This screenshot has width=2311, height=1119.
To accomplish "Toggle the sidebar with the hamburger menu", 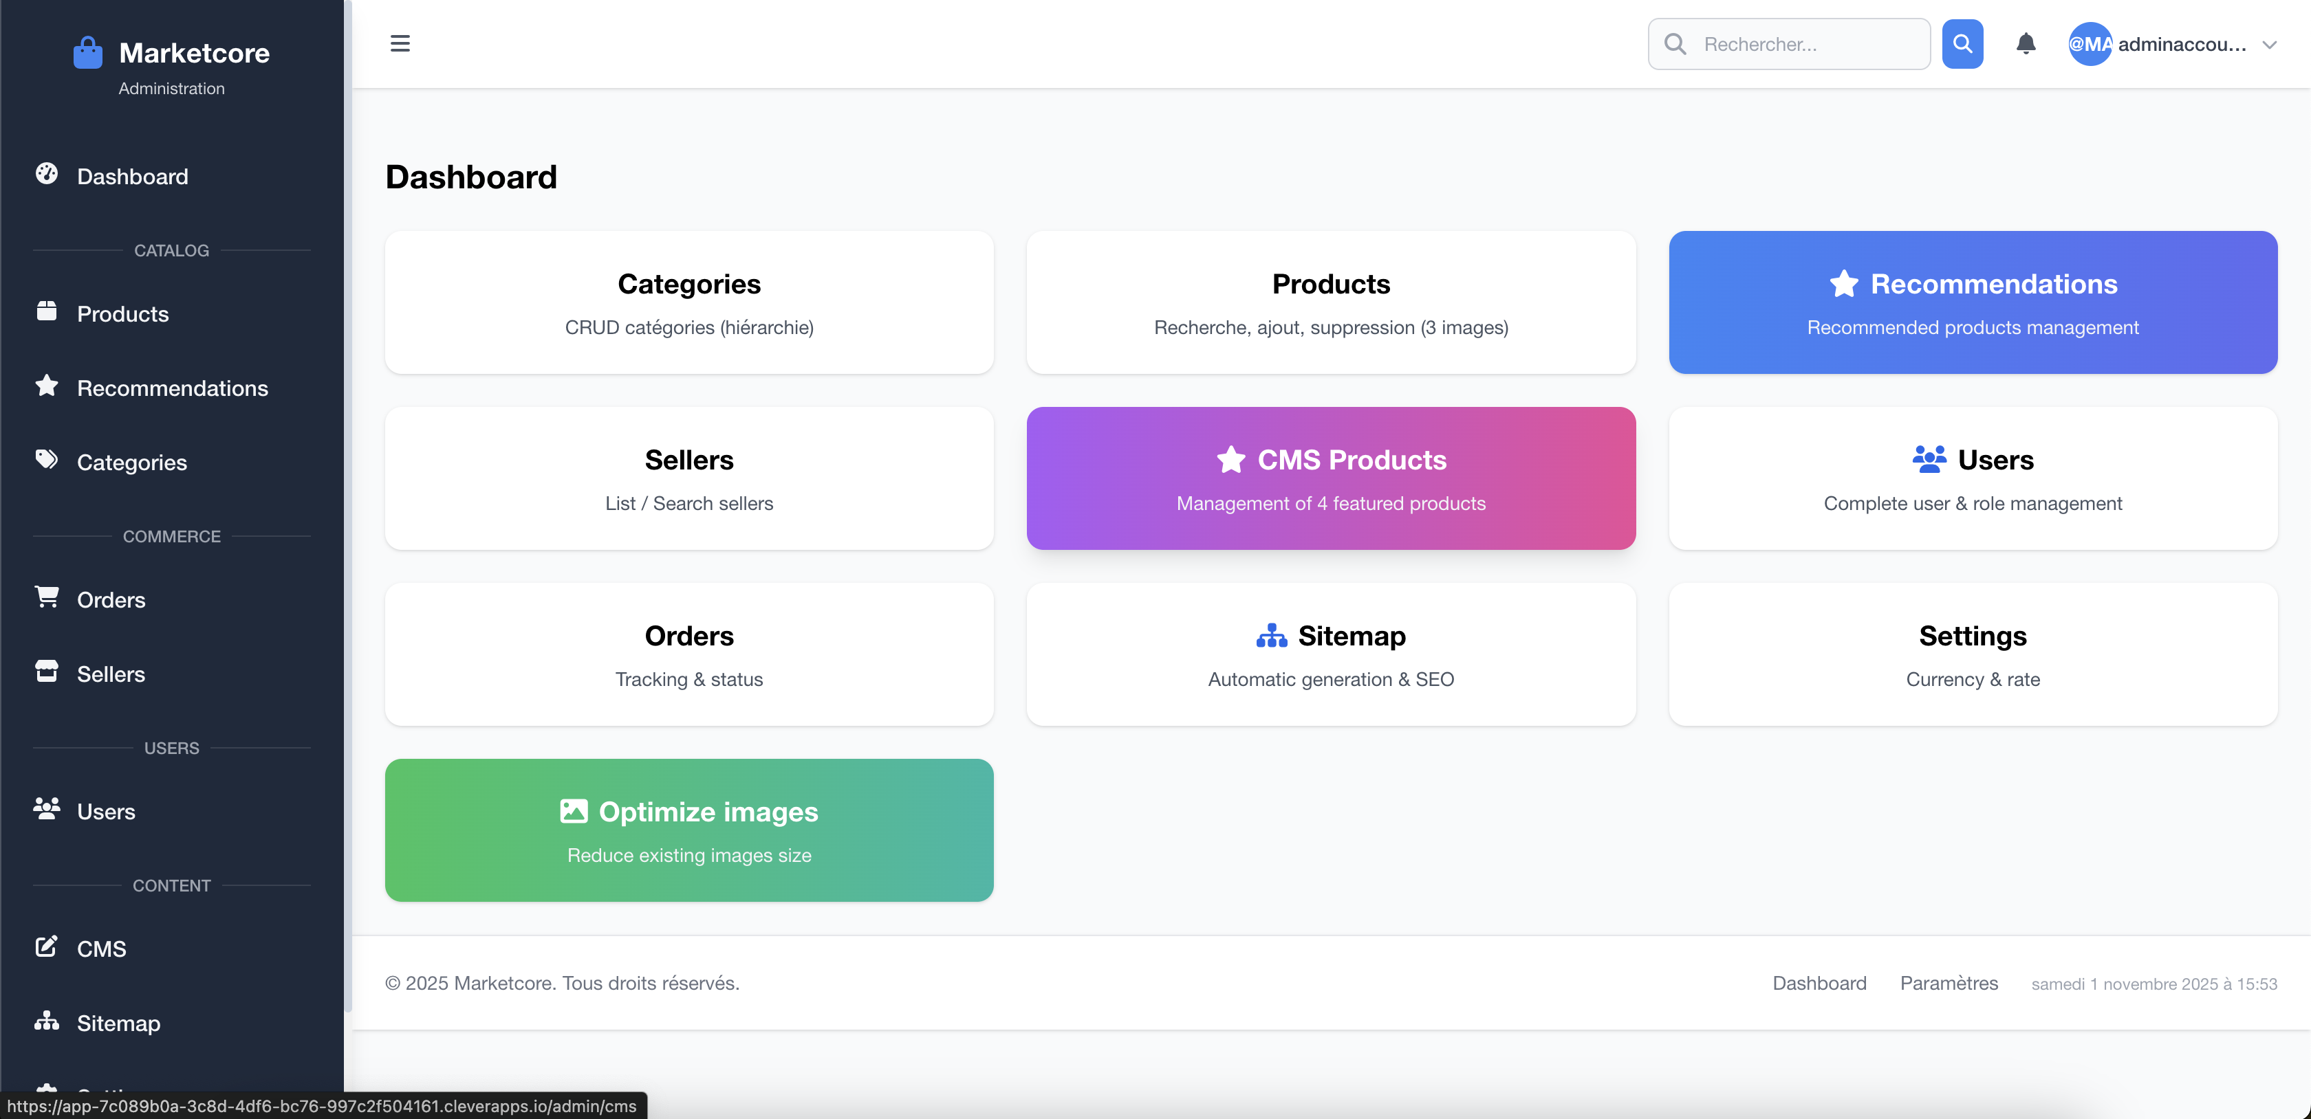I will [400, 42].
